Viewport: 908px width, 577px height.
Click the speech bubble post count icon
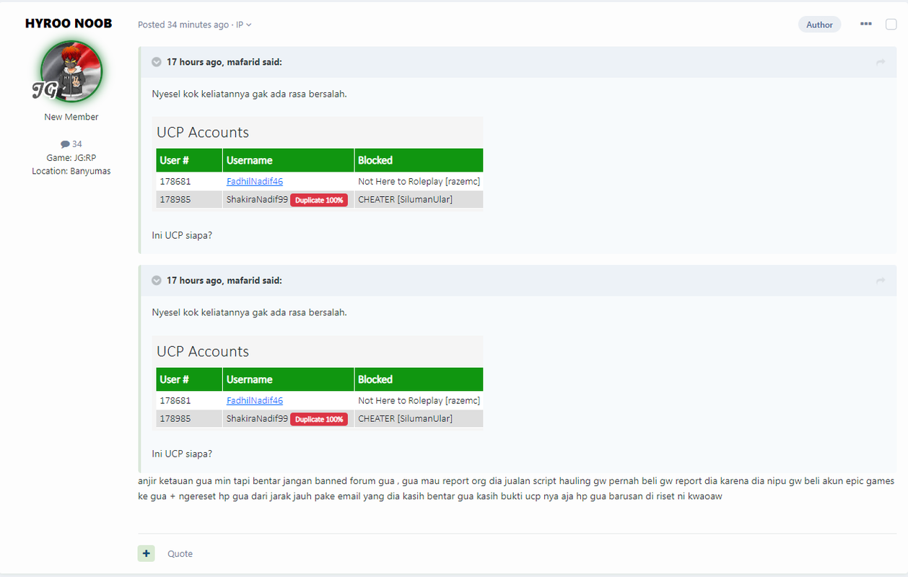point(65,144)
